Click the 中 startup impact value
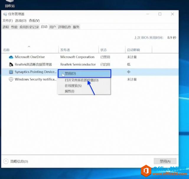This screenshot has width=189, height=179. tap(129, 72)
